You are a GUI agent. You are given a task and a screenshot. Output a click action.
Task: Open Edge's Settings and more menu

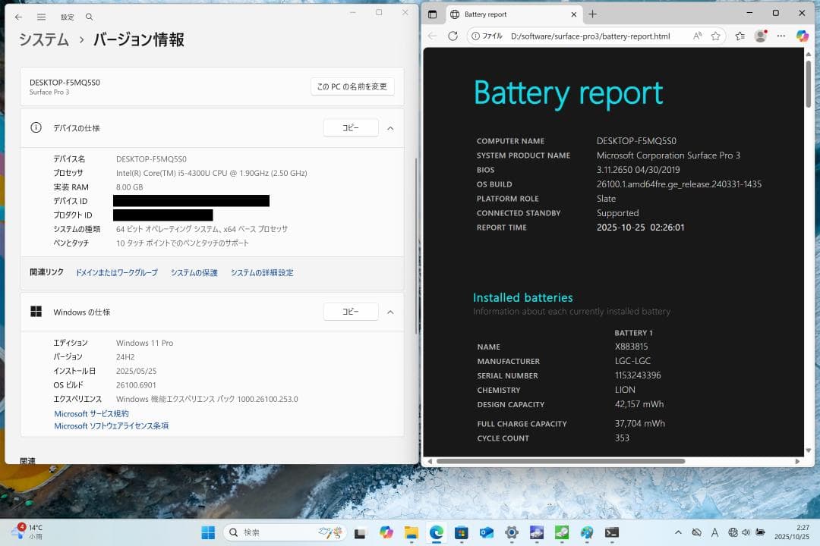[x=781, y=36]
